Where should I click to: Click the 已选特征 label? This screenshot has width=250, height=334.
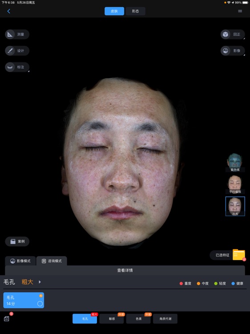[x=222, y=255]
